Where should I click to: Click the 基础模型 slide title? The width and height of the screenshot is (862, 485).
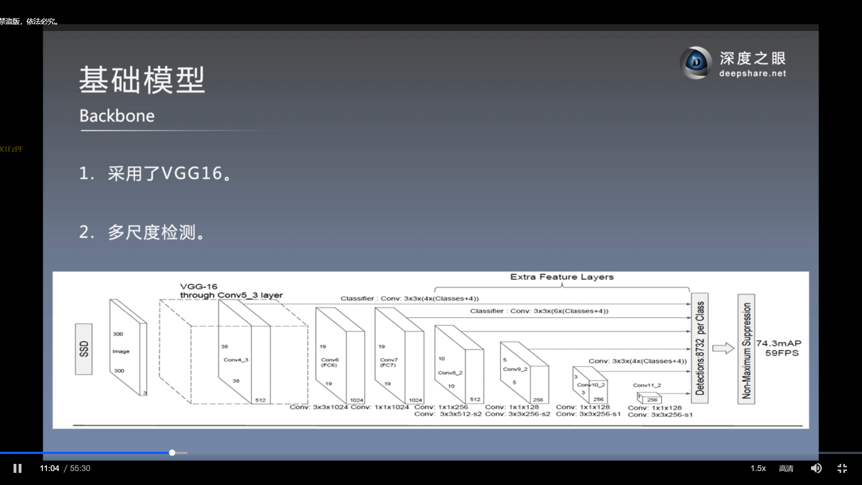142,80
